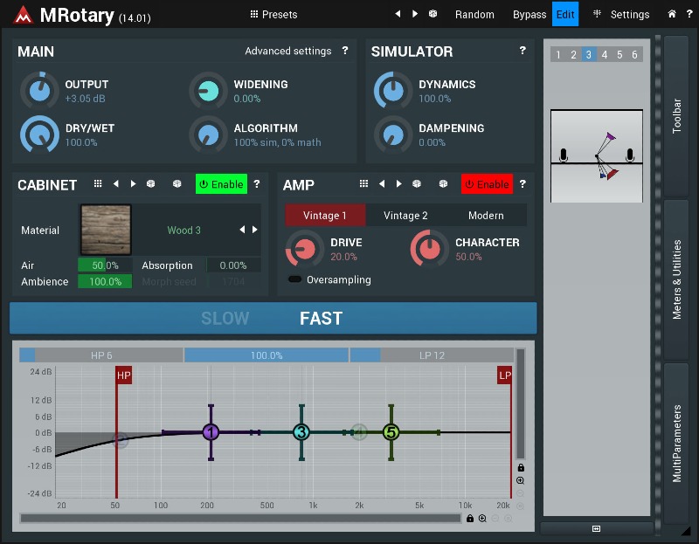The image size is (699, 544).
Task: Open the Presets grid menu
Action: [x=254, y=14]
